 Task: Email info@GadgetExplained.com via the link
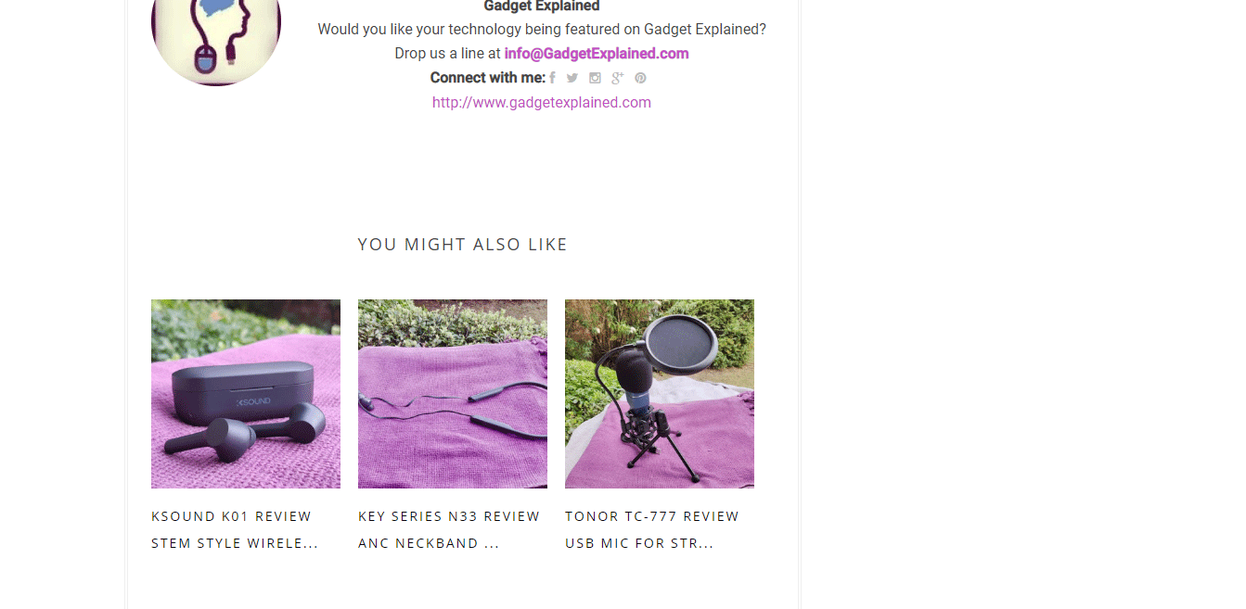tap(597, 54)
